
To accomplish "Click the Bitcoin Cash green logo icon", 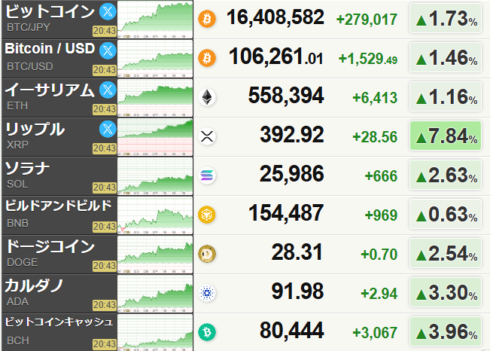I will pyautogui.click(x=206, y=332).
